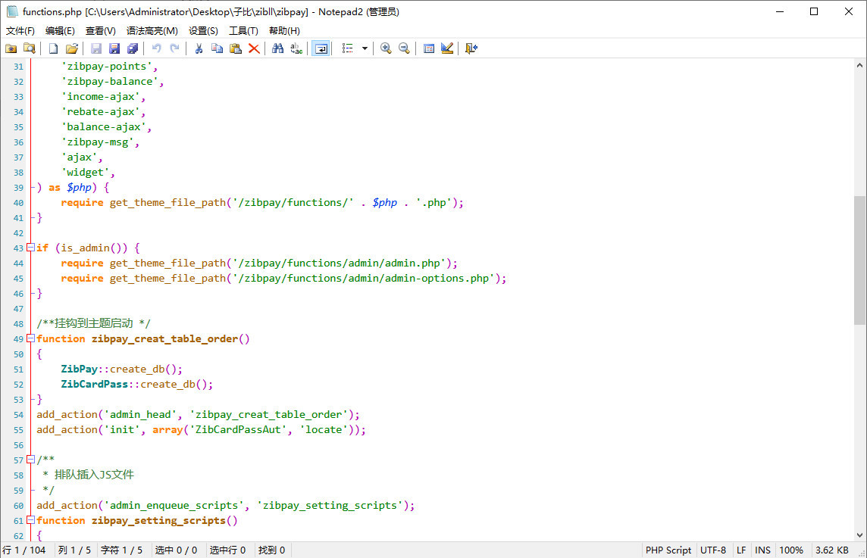The image size is (867, 558).
Task: Collapse the comment block fold at line 57
Action: click(x=30, y=460)
